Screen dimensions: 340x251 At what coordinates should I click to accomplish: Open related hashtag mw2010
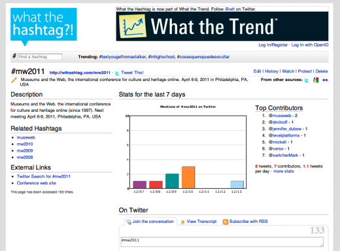(x=25, y=144)
